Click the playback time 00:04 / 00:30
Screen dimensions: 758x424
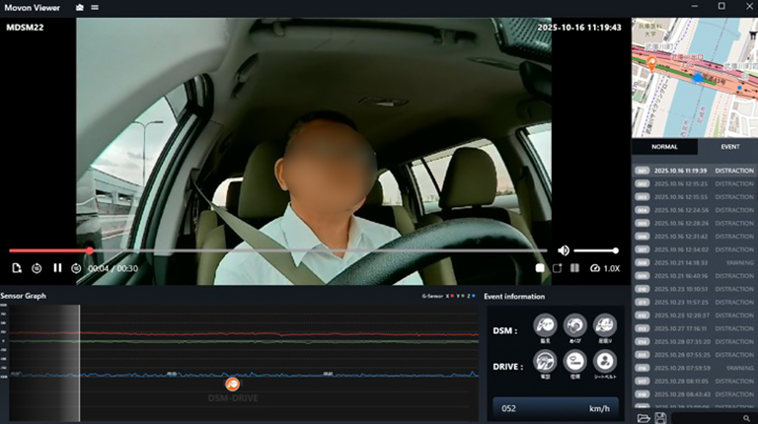(114, 268)
